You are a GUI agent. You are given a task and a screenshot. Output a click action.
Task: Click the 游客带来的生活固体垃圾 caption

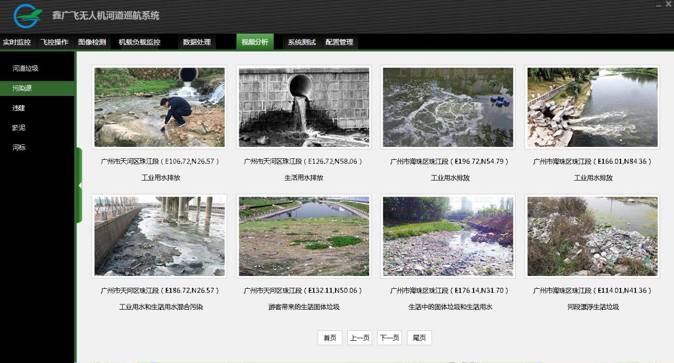pos(304,307)
